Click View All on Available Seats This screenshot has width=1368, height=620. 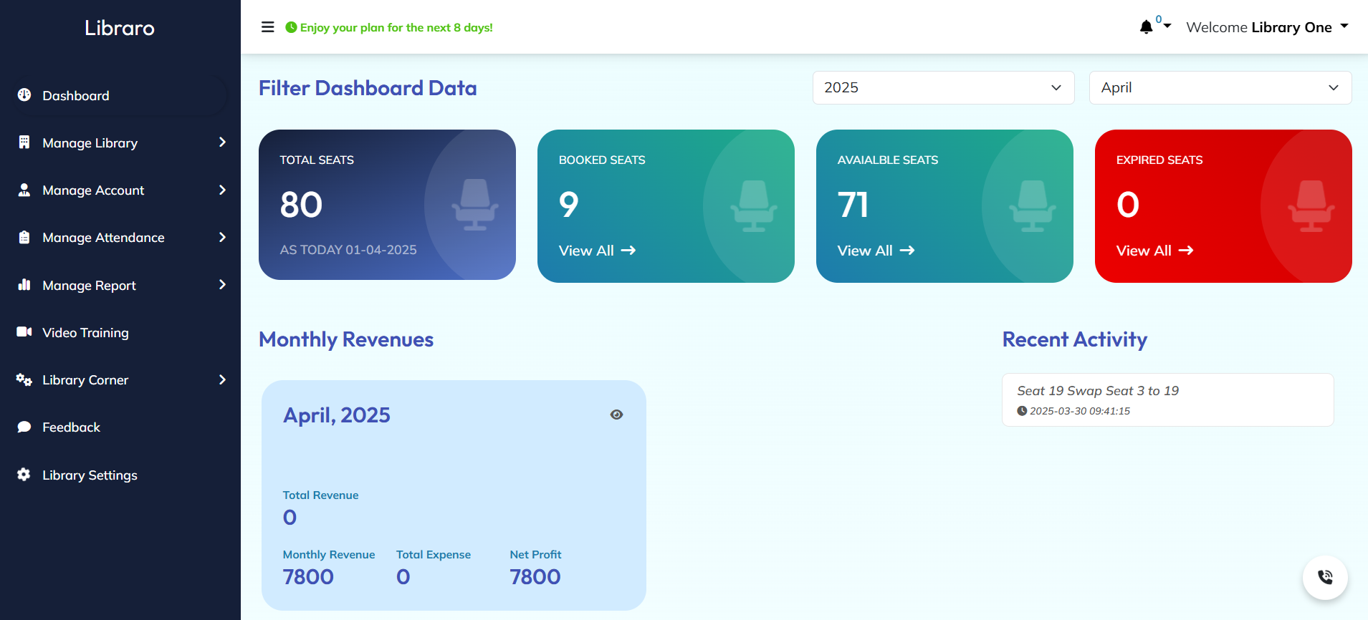click(x=876, y=251)
